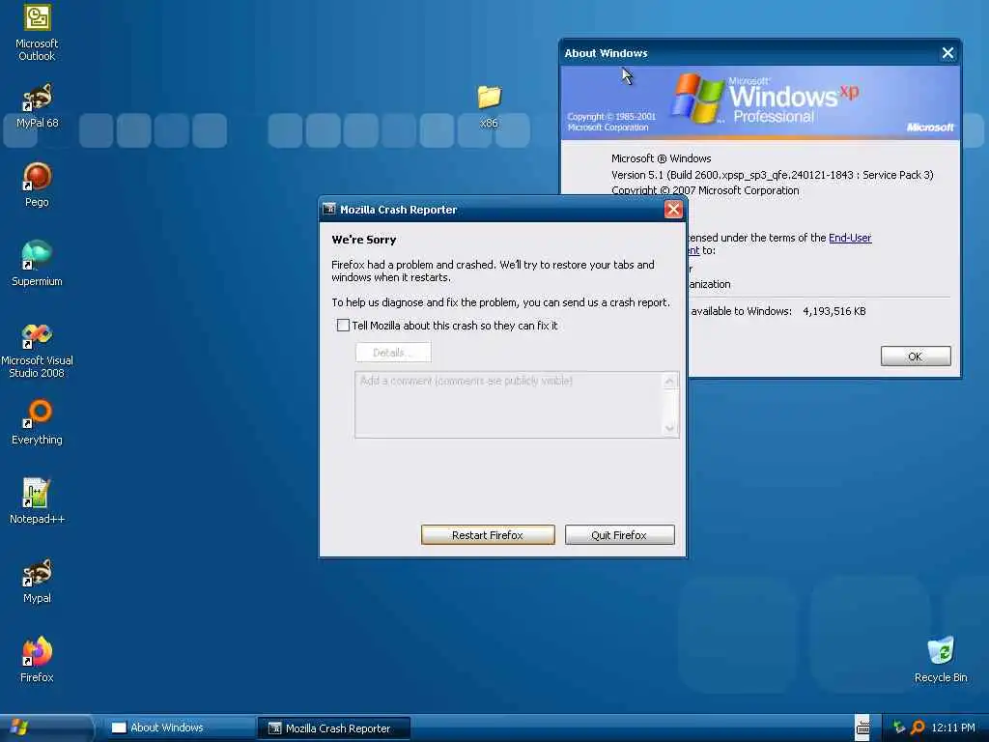The height and width of the screenshot is (742, 989).
Task: Click the Quit Firefox button
Action: click(619, 535)
